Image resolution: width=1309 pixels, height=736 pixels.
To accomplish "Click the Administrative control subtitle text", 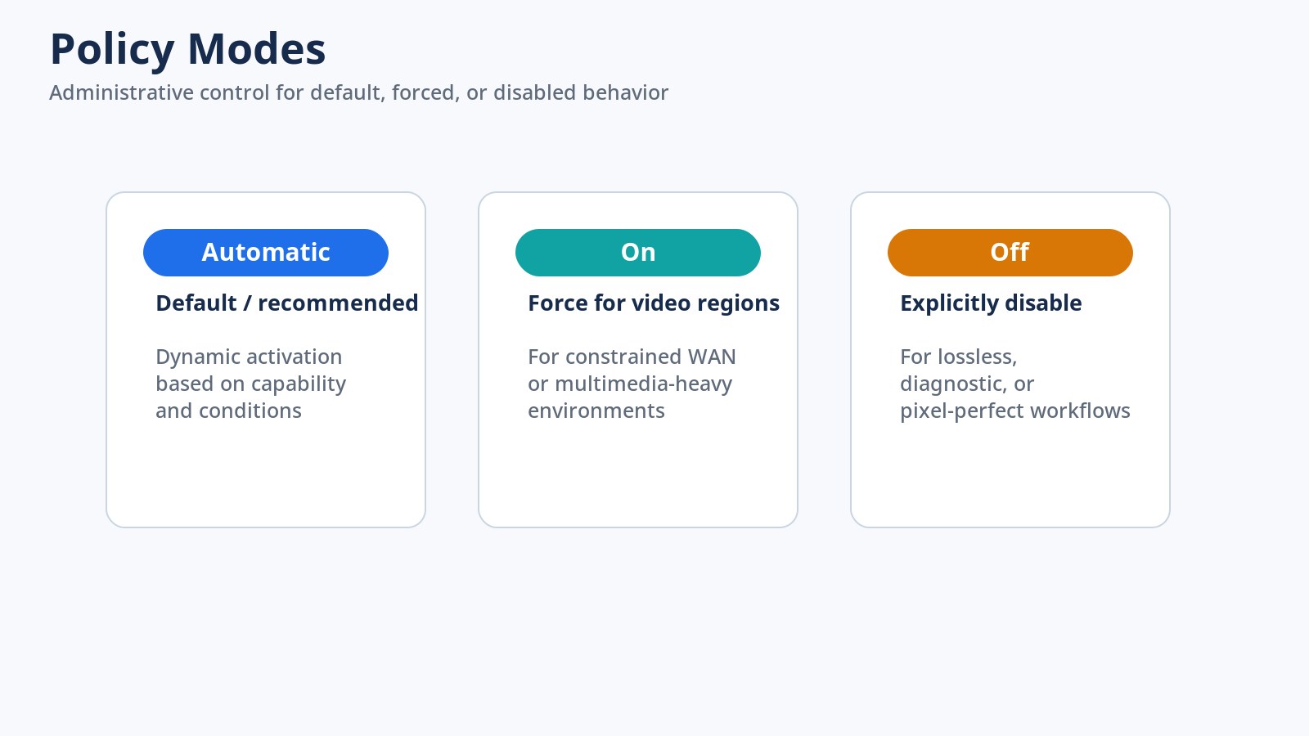I will click(359, 92).
